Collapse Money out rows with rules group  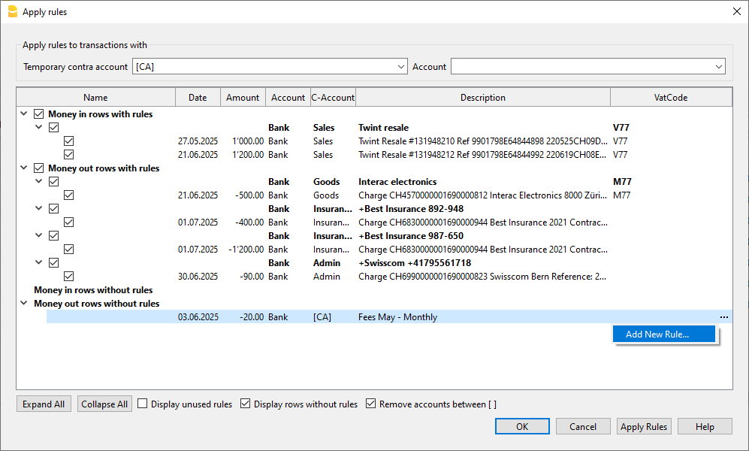point(24,168)
